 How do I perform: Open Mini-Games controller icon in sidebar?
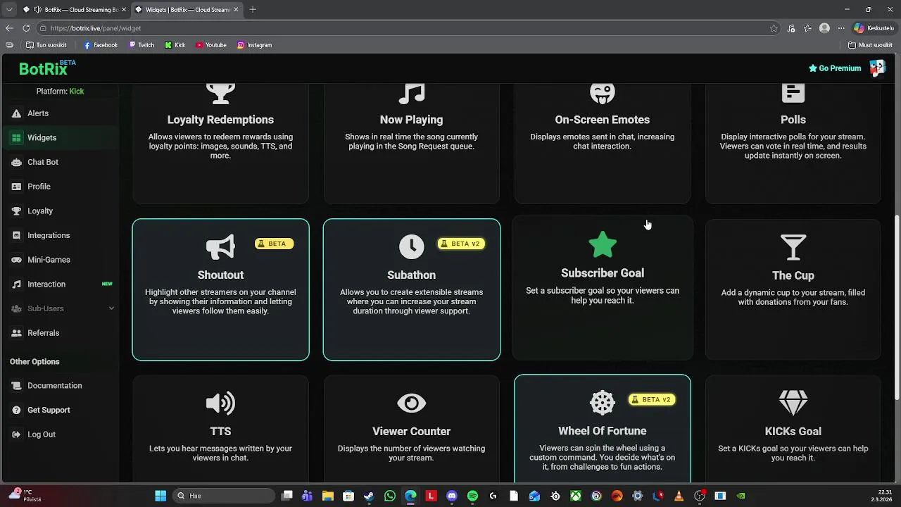(x=16, y=260)
